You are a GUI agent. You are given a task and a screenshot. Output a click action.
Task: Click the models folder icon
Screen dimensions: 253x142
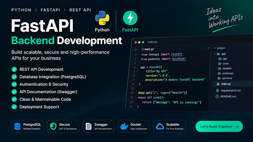pyautogui.click(x=220, y=68)
